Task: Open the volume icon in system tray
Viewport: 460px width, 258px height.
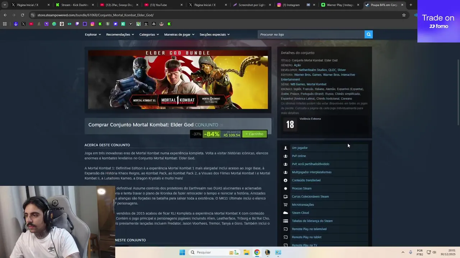Action: coord(434,252)
